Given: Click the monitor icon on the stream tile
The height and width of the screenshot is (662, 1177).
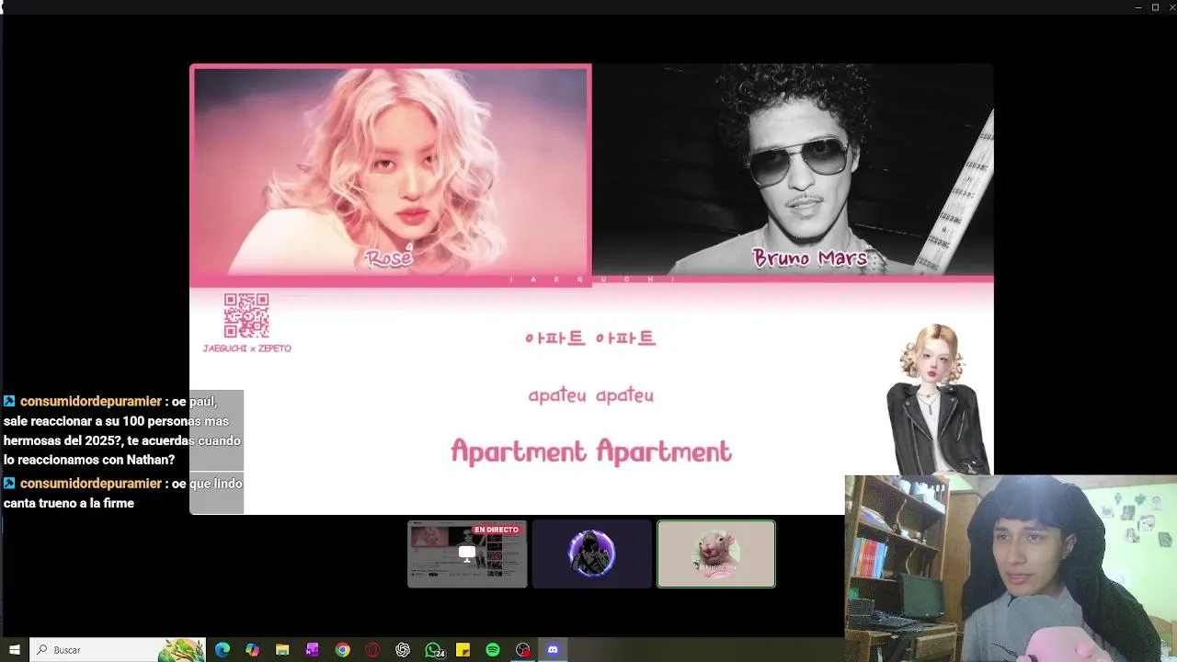Looking at the screenshot, I should (x=467, y=553).
